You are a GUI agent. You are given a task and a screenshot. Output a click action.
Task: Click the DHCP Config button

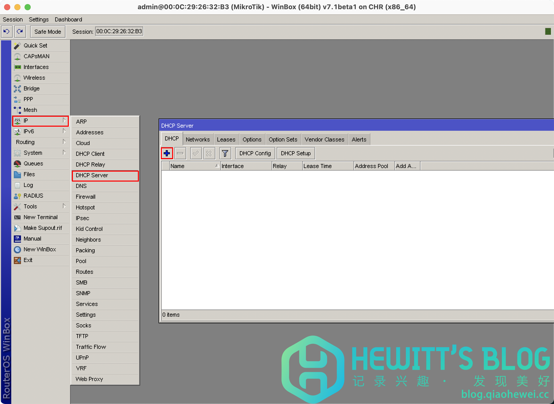(x=255, y=153)
